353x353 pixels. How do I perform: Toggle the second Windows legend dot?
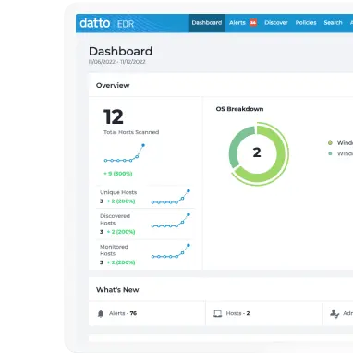tap(330, 153)
